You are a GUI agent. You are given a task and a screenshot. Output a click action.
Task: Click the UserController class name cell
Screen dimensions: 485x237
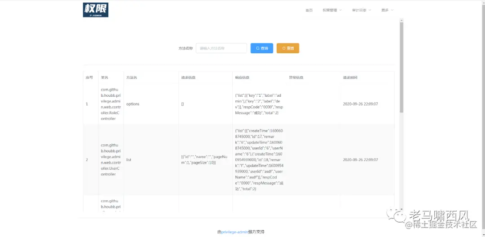pos(111,160)
